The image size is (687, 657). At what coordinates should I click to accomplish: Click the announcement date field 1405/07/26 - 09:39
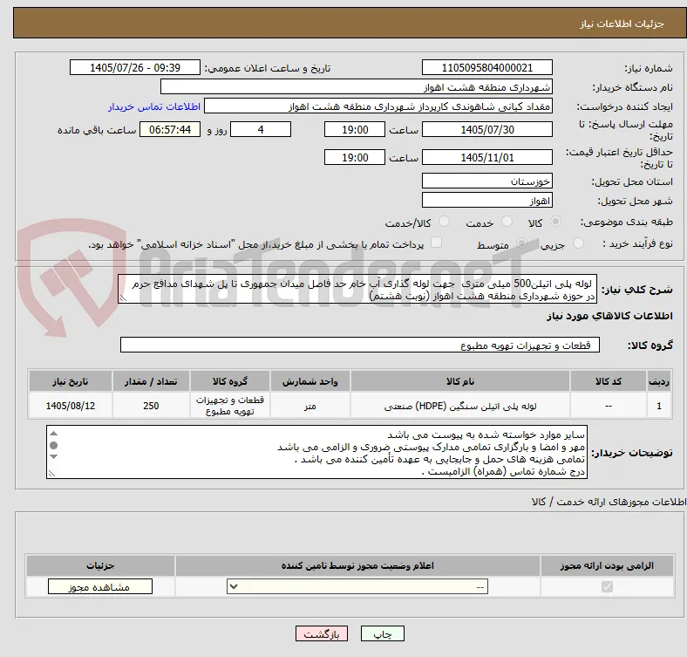[x=135, y=67]
